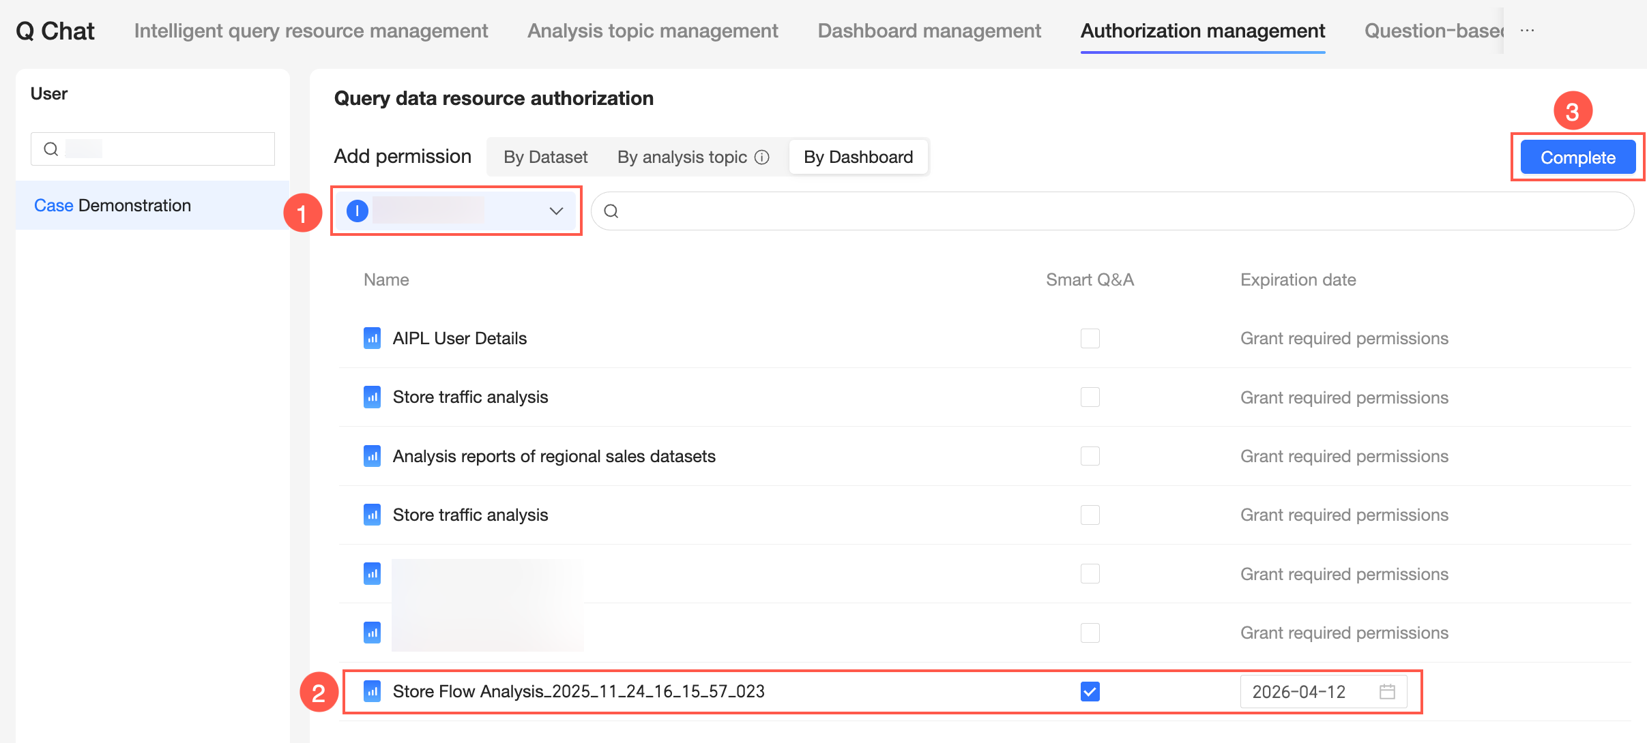Screen dimensions: 1647x743
Task: Click the Store Flow Analysis dashboard icon
Action: 372,692
